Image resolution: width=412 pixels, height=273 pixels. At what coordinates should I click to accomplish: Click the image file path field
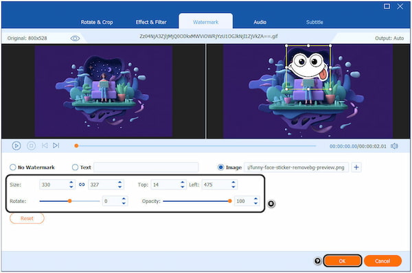pos(297,167)
